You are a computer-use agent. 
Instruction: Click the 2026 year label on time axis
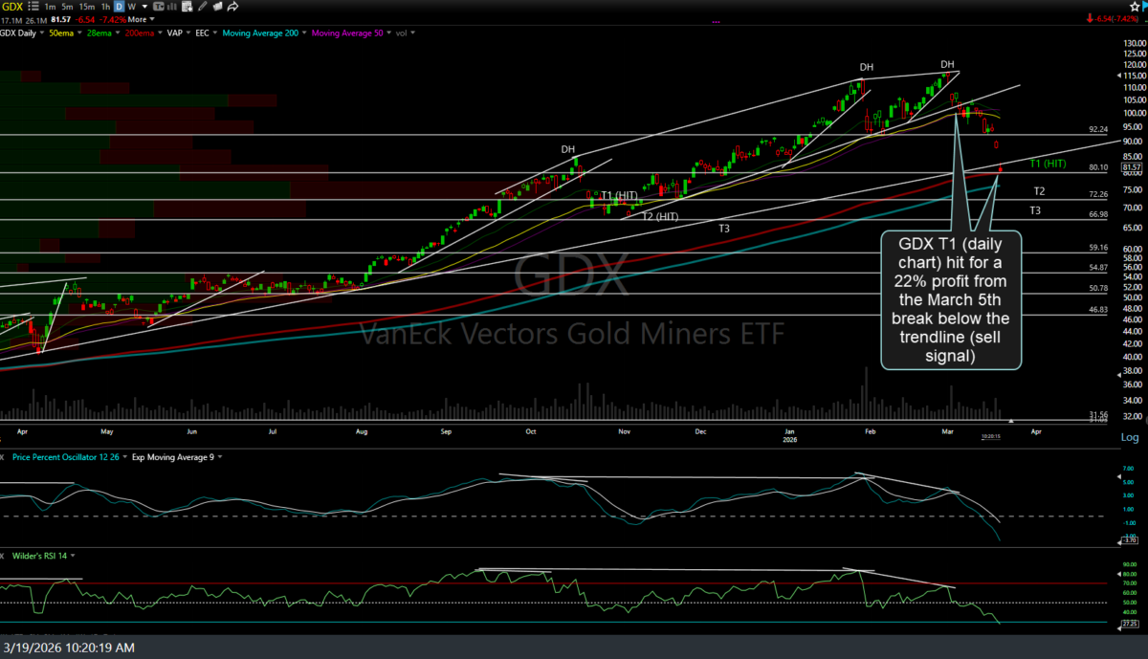coord(789,440)
